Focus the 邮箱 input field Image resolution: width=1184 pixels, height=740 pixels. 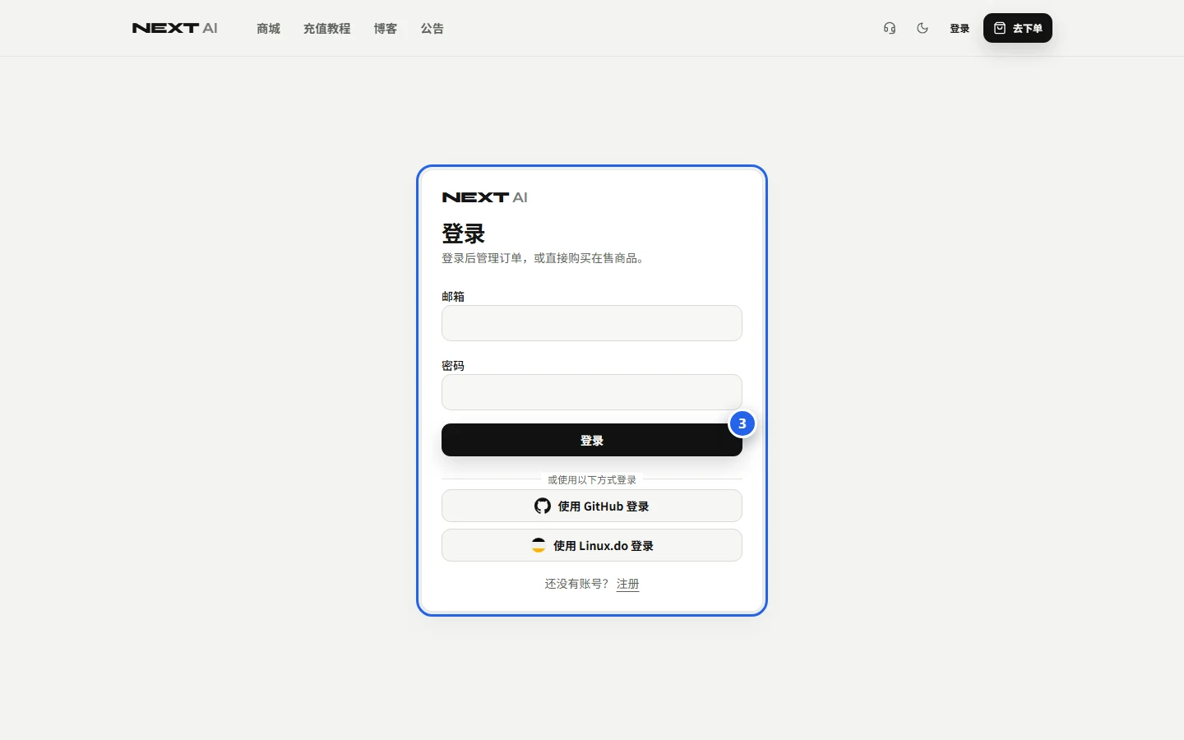(592, 323)
